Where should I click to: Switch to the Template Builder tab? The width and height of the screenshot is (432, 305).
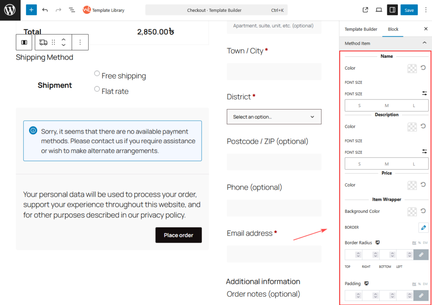pyautogui.click(x=361, y=29)
